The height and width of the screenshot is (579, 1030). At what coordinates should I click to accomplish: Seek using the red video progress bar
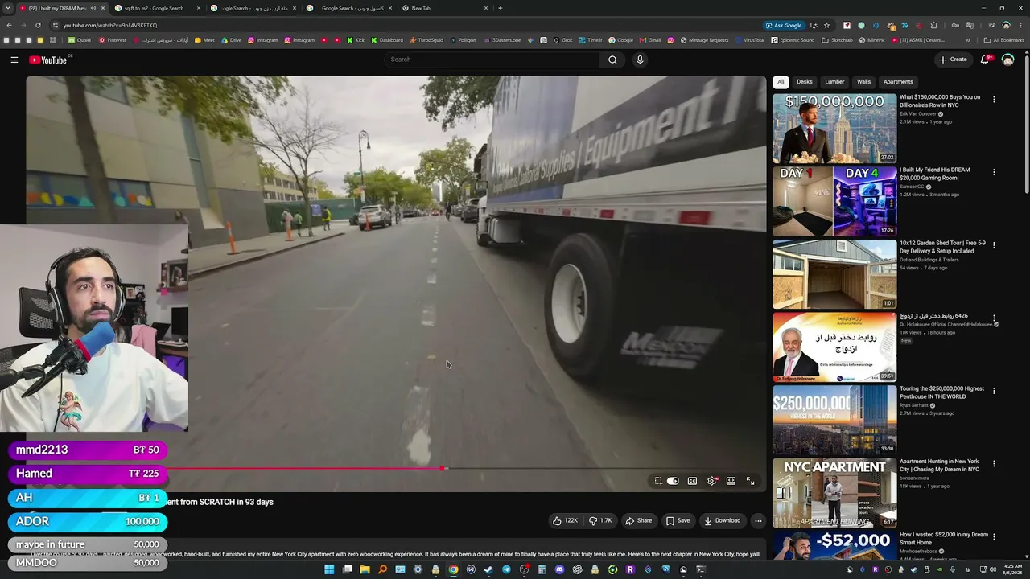[x=396, y=468]
